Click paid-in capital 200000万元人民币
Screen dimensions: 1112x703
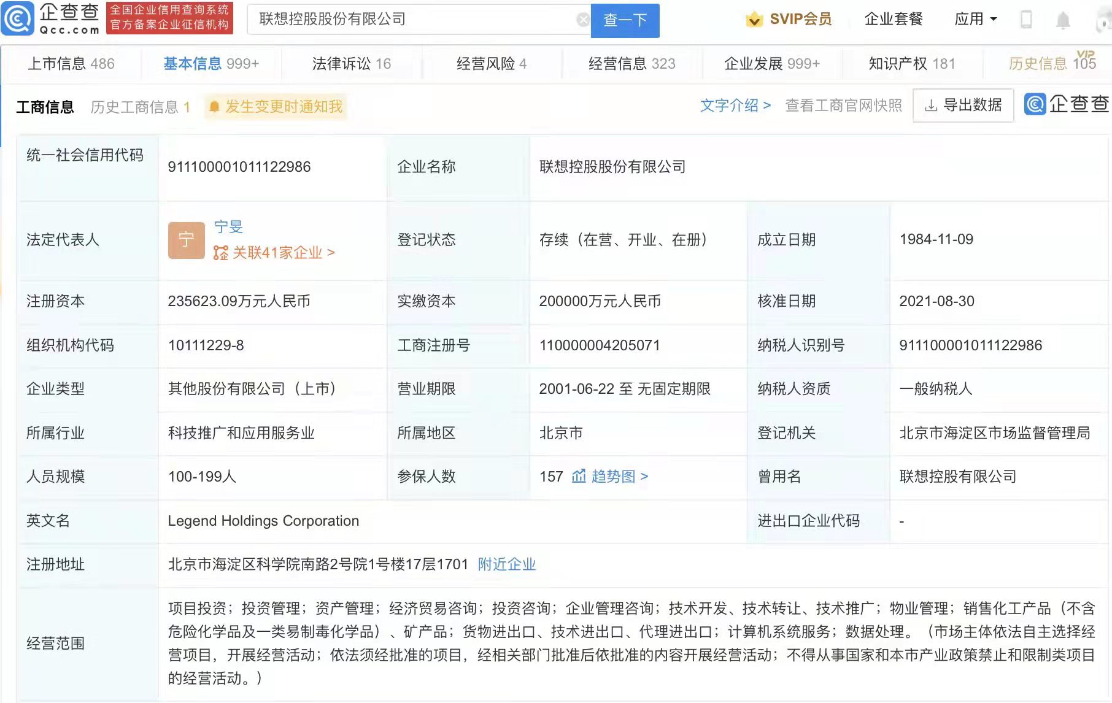tap(600, 301)
